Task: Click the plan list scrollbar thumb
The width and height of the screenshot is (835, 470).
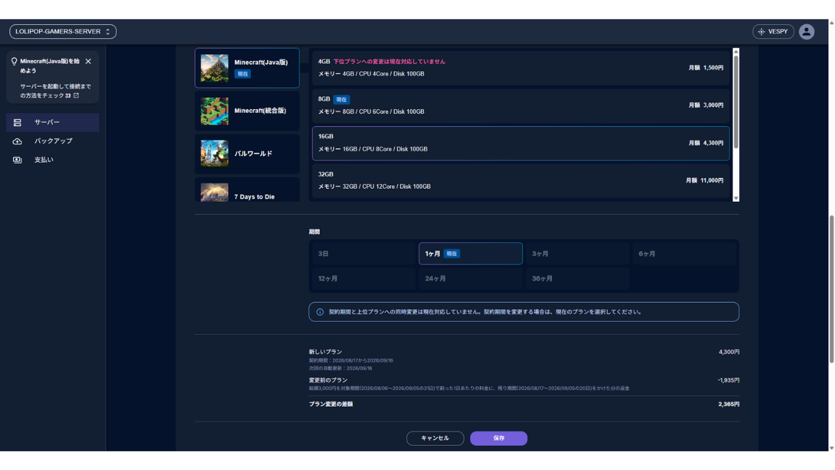Action: [736, 101]
